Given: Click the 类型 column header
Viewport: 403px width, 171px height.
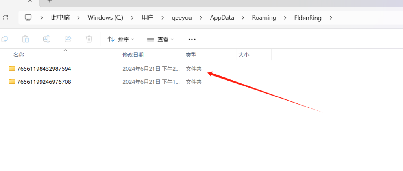Looking at the screenshot, I should [x=191, y=55].
